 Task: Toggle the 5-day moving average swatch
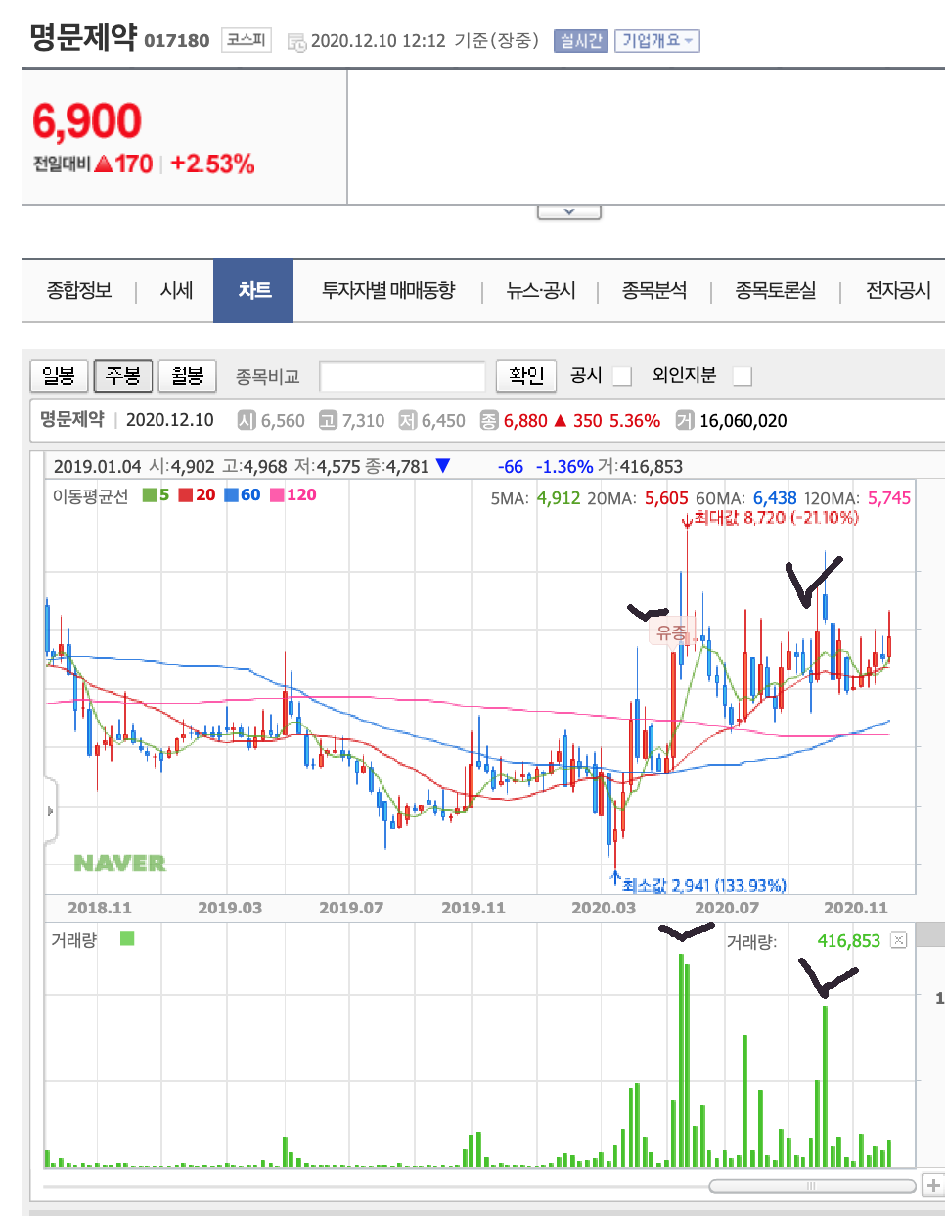pos(150,495)
